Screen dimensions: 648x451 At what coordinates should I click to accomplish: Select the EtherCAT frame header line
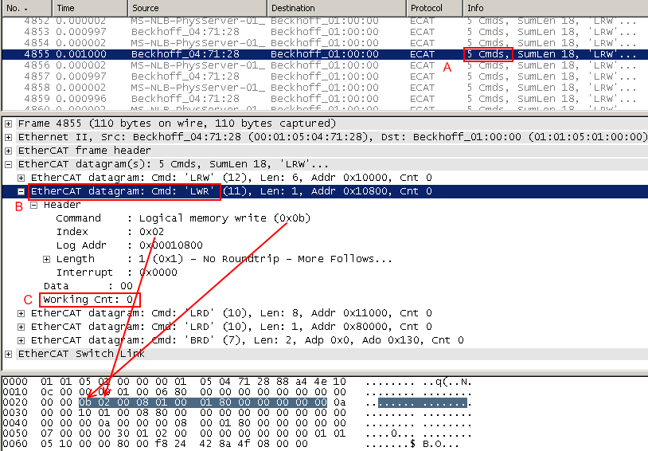(84, 151)
